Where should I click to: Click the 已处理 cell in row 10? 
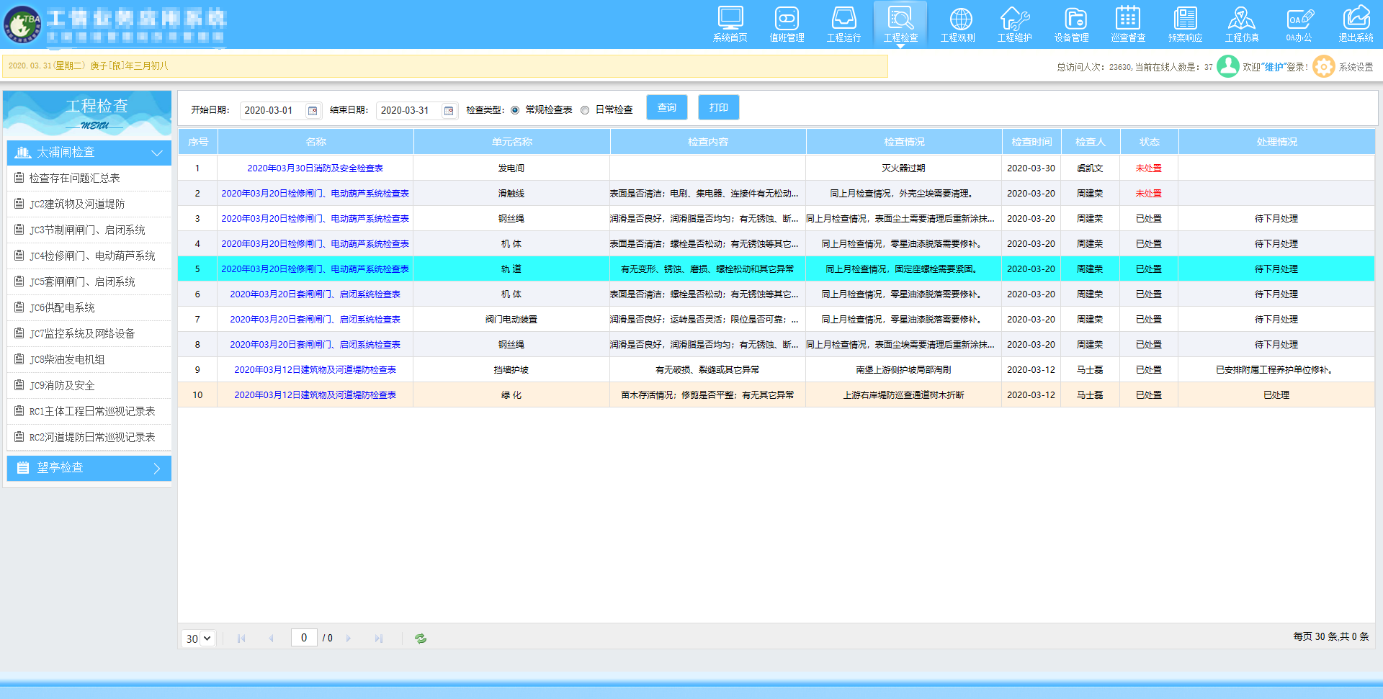tap(1276, 395)
